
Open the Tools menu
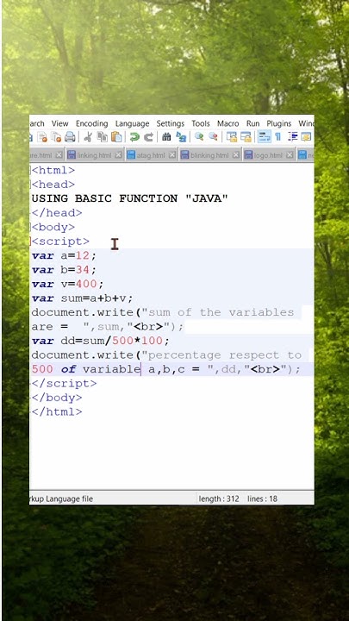click(201, 123)
